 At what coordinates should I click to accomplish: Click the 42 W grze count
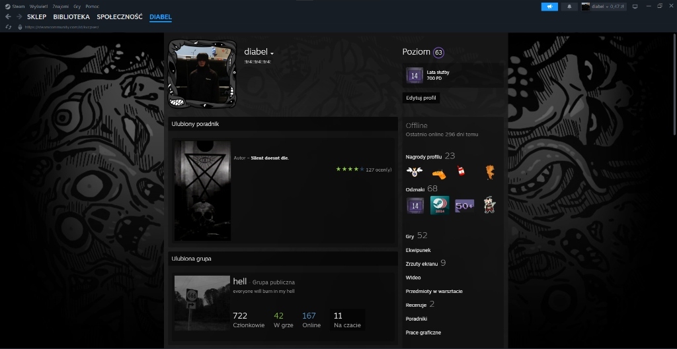[x=283, y=320]
